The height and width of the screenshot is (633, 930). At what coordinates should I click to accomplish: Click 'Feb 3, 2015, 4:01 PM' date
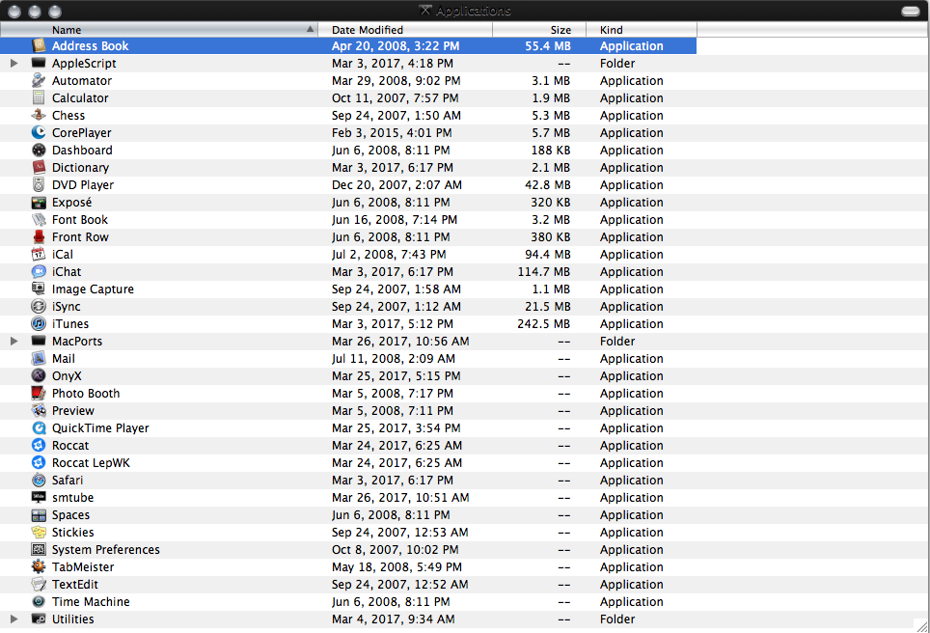pos(392,132)
